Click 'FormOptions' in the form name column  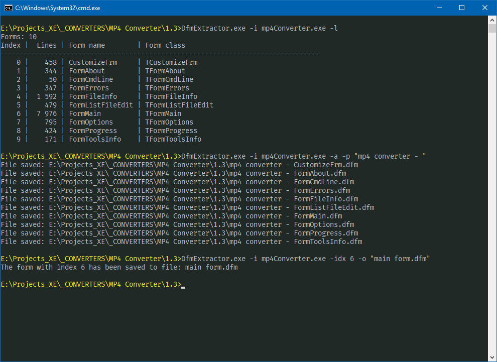coord(91,123)
